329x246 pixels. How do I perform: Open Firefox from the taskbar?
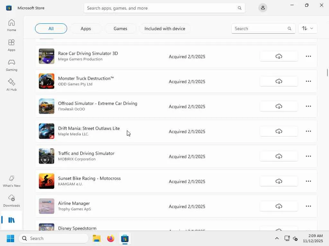click(x=111, y=238)
